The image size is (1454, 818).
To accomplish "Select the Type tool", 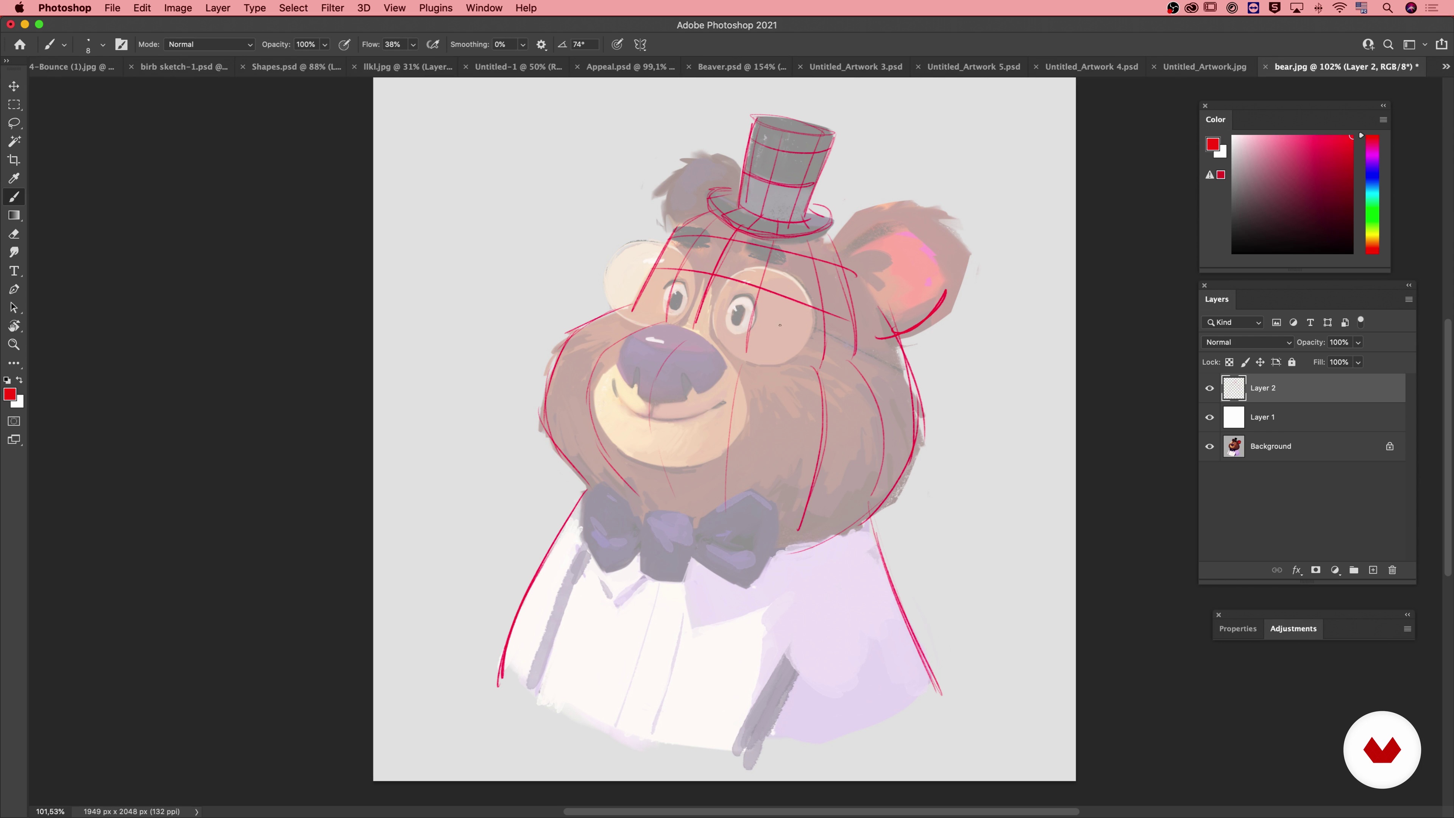I will pos(14,271).
